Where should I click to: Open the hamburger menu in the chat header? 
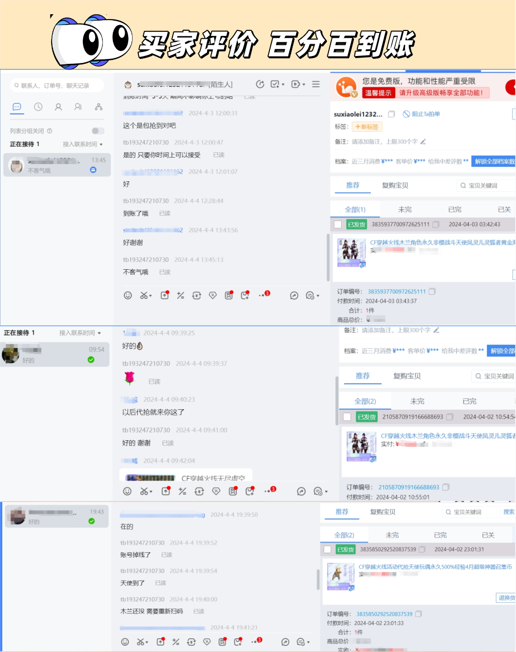[316, 84]
